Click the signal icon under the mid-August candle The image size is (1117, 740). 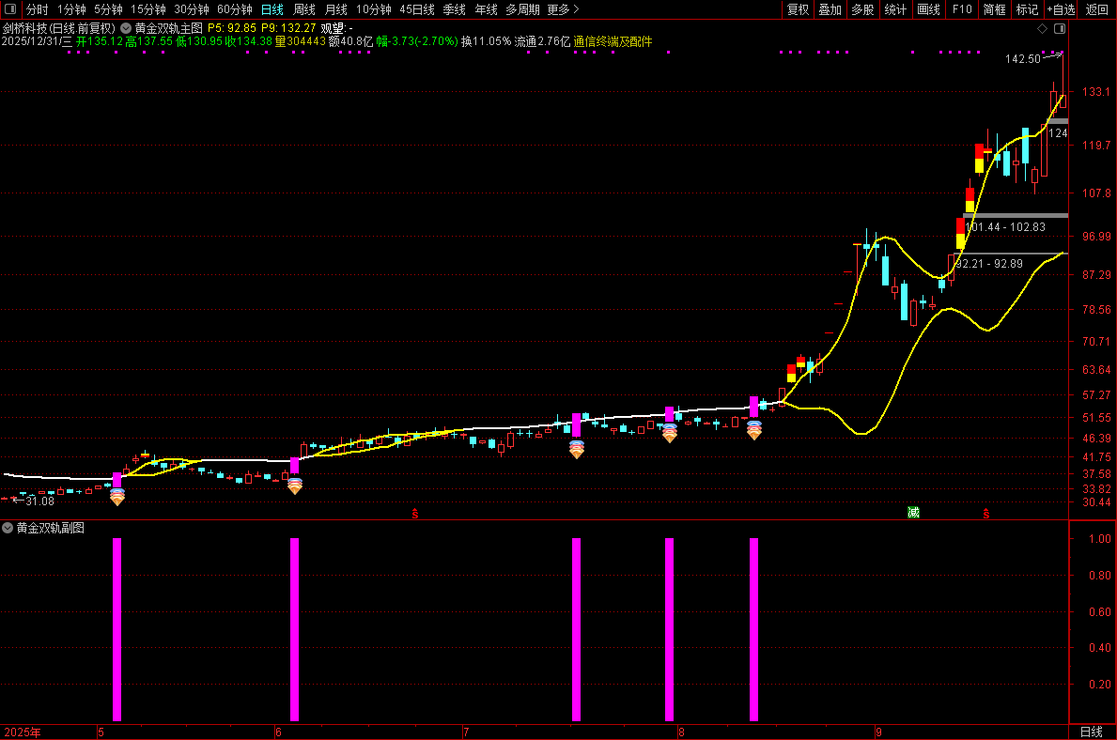coord(754,430)
